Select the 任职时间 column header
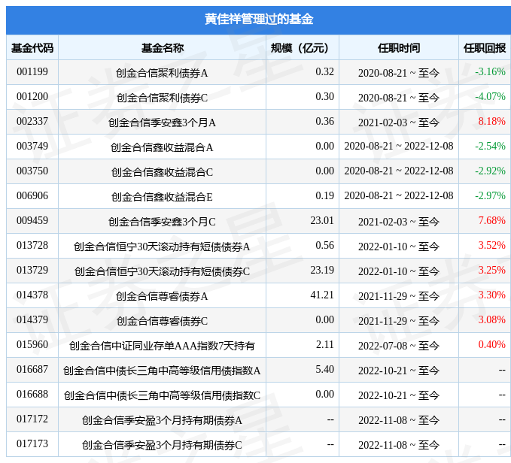This screenshot has width=511, height=463. coord(398,47)
